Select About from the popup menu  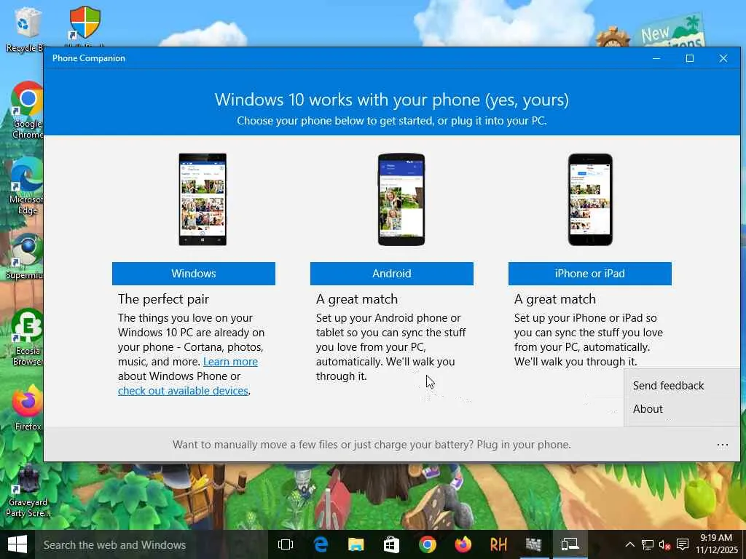pos(648,409)
